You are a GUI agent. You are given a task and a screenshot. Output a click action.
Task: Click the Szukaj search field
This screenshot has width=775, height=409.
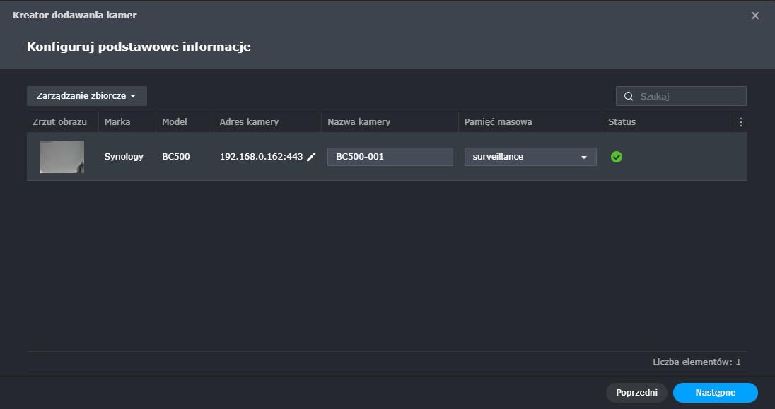click(680, 96)
